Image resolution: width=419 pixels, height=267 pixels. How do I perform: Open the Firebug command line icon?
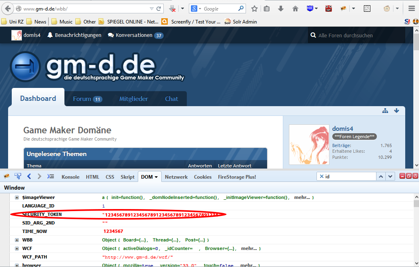coord(51,176)
